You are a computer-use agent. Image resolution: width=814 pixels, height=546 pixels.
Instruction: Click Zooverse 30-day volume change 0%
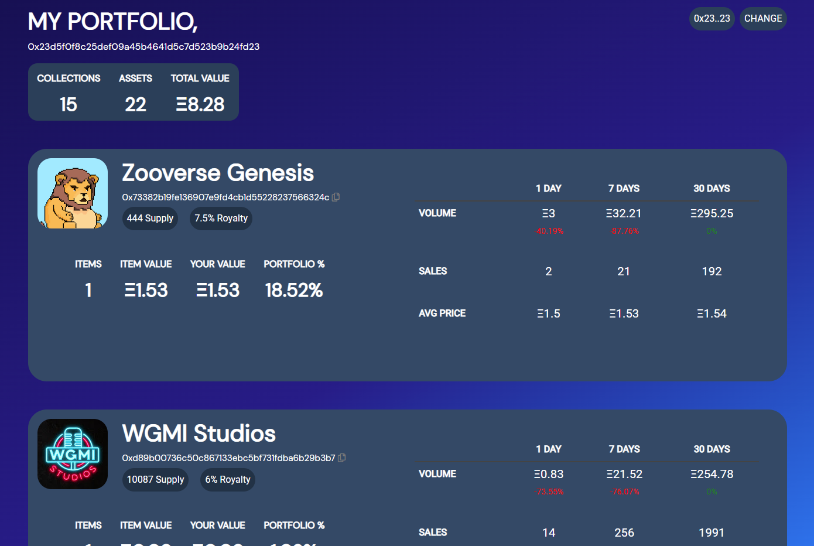[712, 231]
